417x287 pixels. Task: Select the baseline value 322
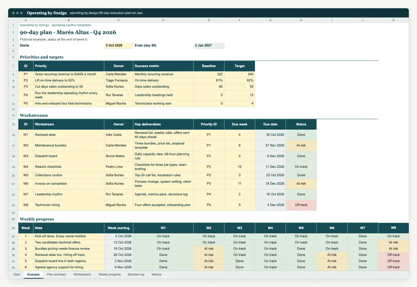tap(209, 74)
